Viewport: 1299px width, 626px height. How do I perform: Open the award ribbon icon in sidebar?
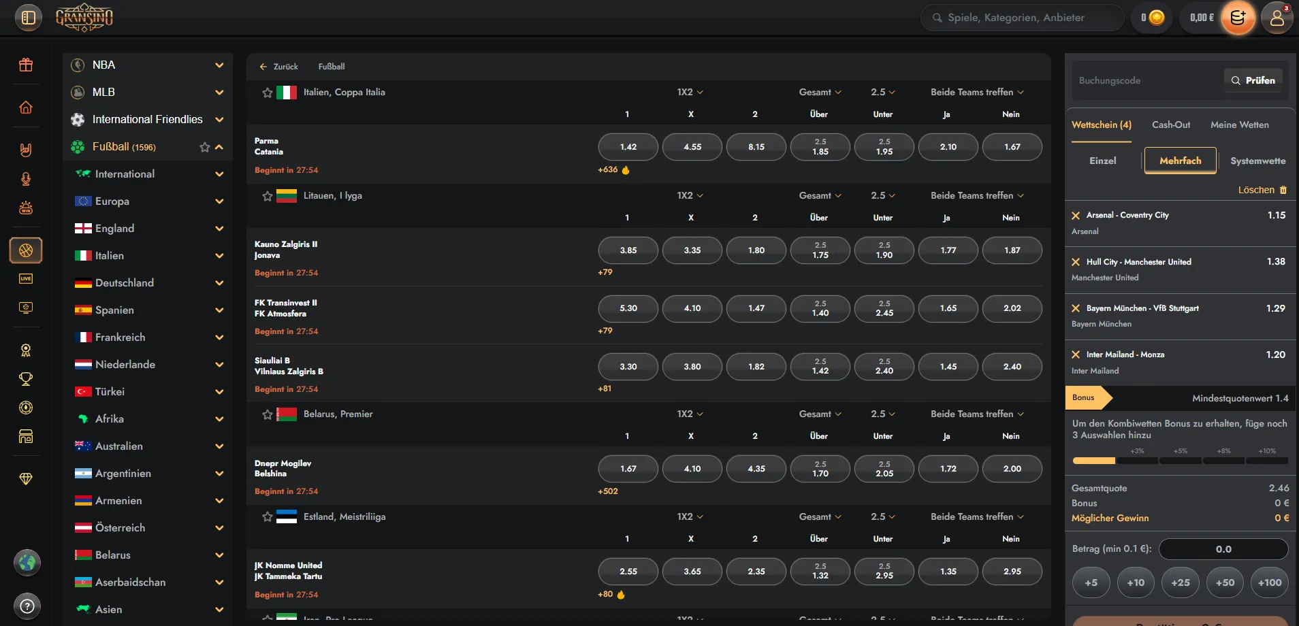26,350
